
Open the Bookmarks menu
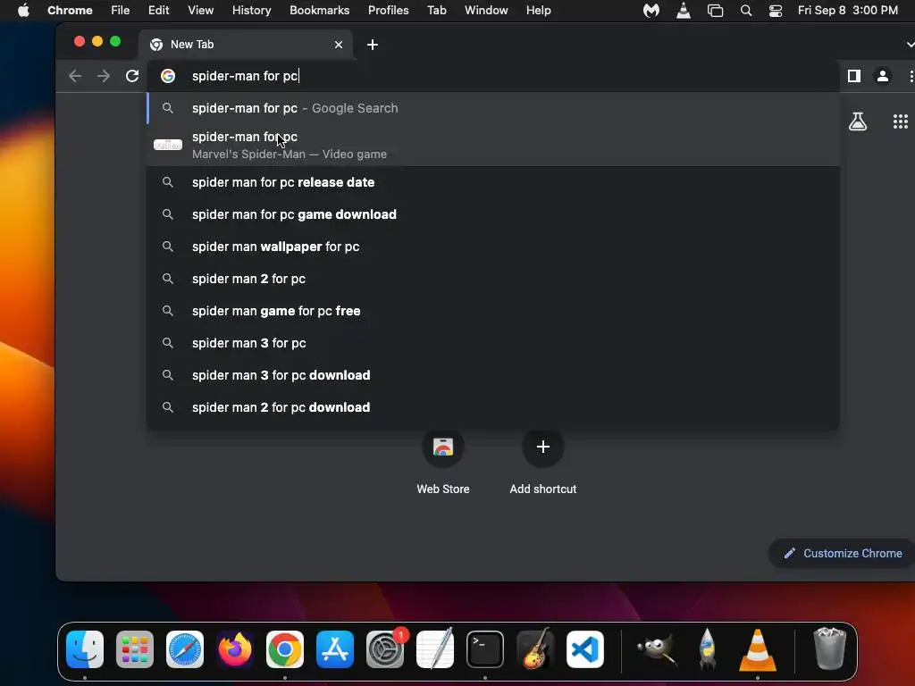319,10
